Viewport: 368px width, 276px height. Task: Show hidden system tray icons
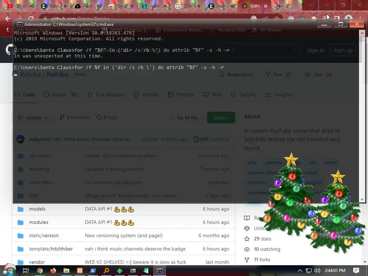(x=300, y=271)
